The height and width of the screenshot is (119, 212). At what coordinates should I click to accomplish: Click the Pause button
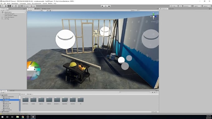pos(106,6)
